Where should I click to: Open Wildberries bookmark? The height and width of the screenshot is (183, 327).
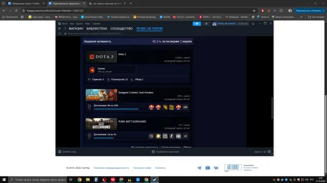66,17
